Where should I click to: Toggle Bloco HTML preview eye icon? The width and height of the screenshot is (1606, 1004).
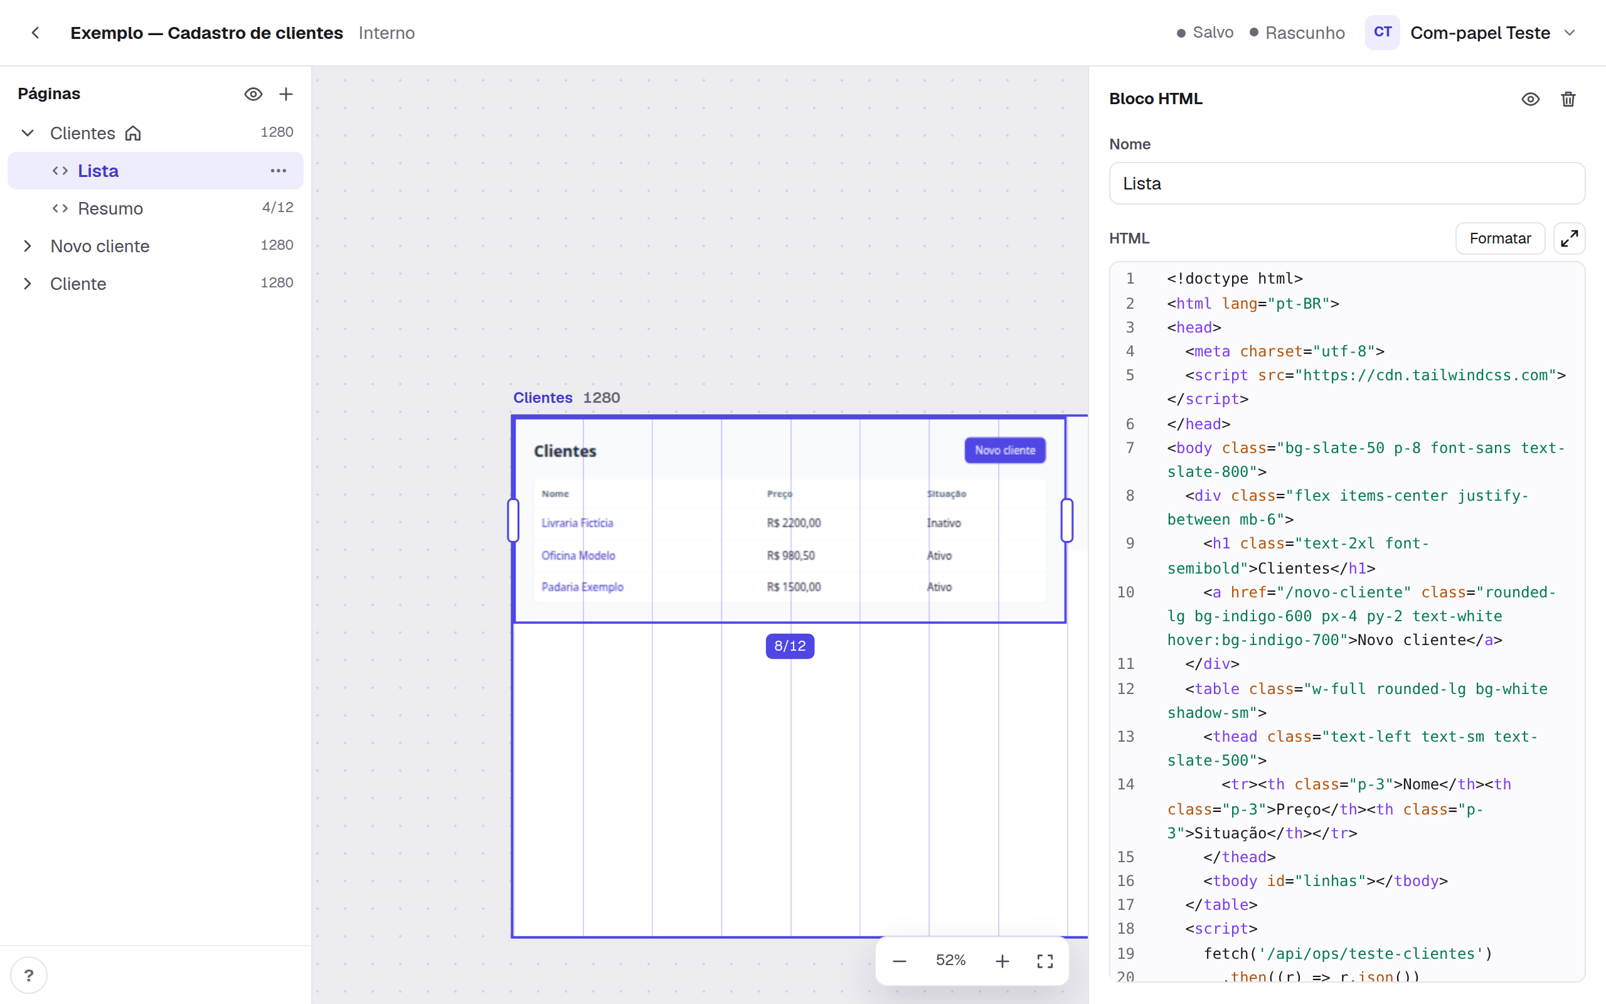coord(1530,99)
